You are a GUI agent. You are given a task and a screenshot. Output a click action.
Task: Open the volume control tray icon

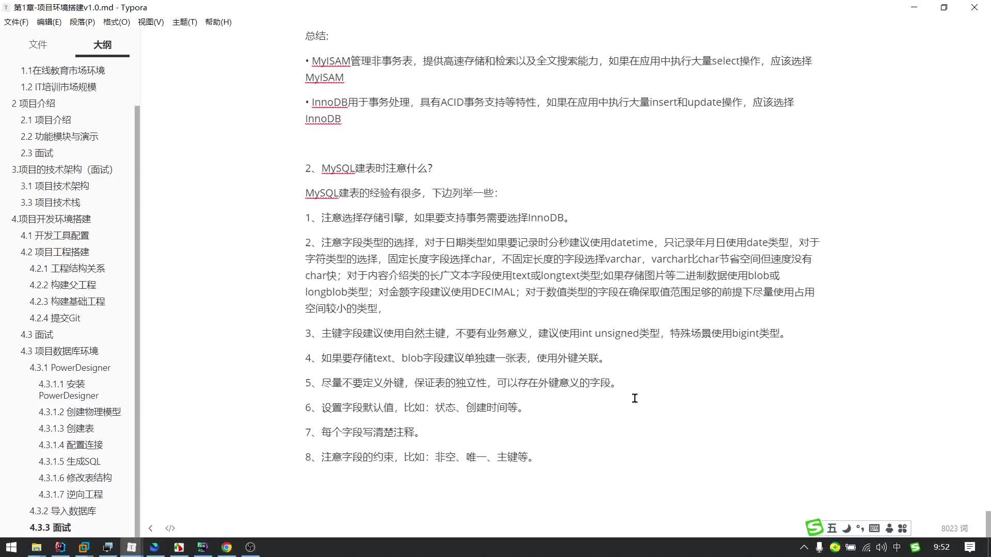coord(881,547)
